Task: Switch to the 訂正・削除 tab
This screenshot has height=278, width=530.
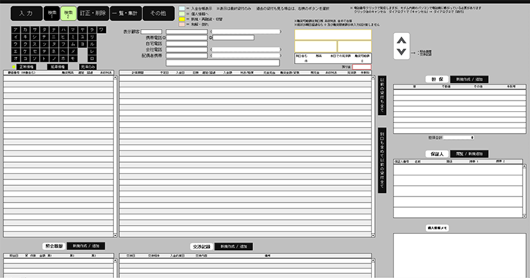Action: tap(93, 13)
